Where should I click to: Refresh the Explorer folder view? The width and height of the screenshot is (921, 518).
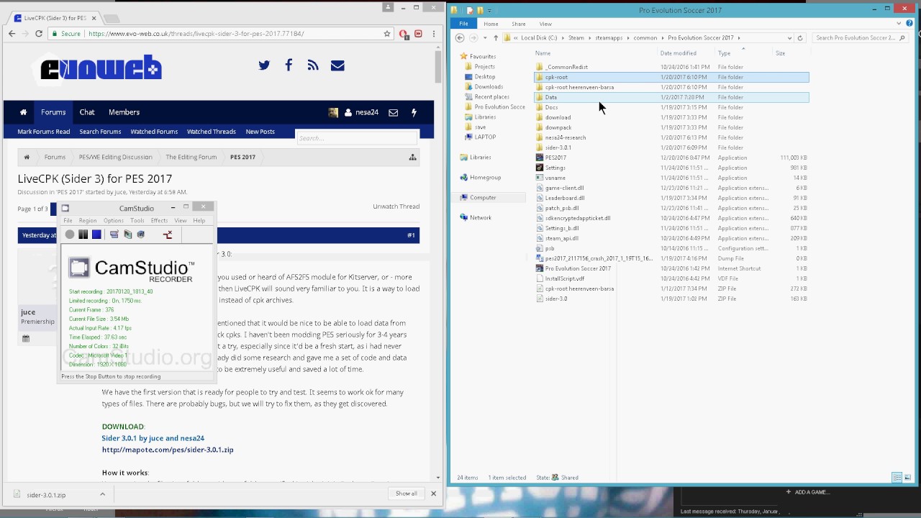800,38
